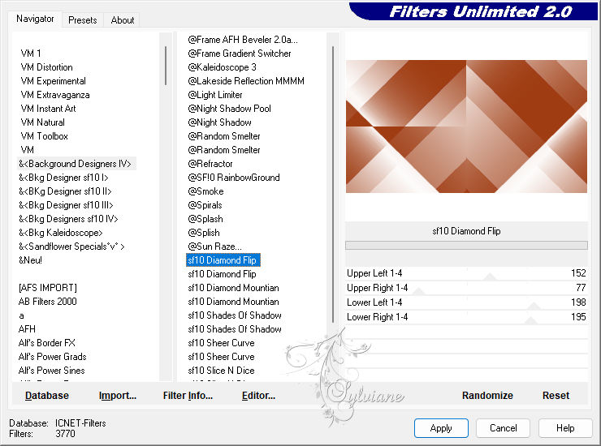The image size is (601, 446).
Task: Select the &Neu! category
Action: pos(30,260)
